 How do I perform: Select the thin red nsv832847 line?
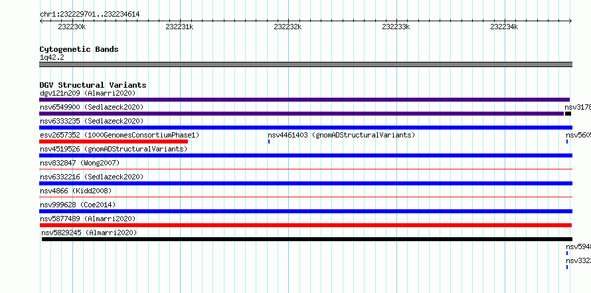[x=305, y=169]
